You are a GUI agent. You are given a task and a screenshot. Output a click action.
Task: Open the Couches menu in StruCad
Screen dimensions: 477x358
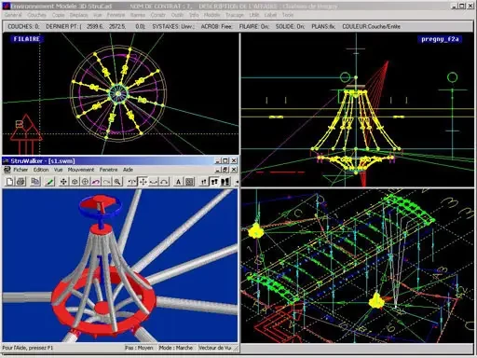tap(36, 15)
